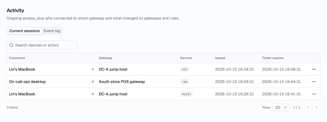Click the mysql service tag
Image resolution: width=327 pixels, height=122 pixels.
point(186,94)
